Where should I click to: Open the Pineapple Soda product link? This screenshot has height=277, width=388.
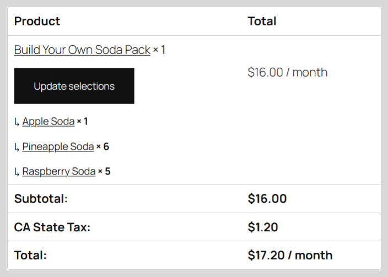[x=58, y=146]
